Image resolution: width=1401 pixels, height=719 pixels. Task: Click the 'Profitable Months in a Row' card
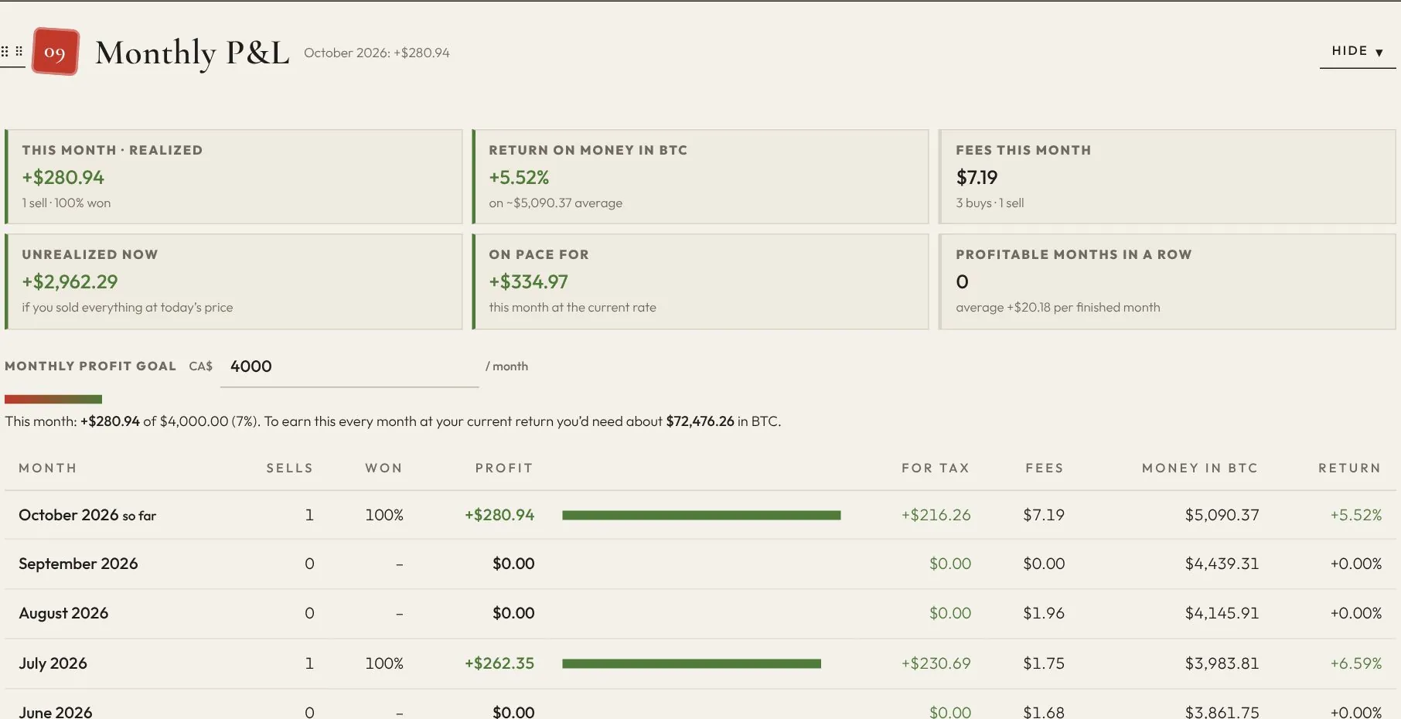tap(1167, 281)
